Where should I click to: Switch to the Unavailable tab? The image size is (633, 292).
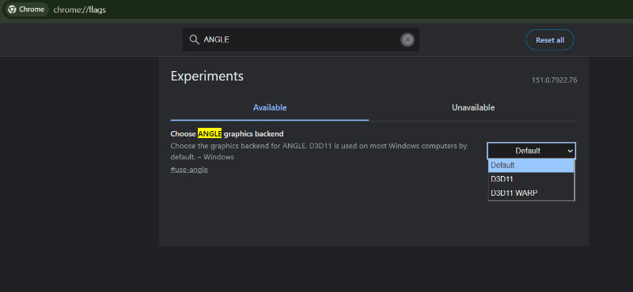(x=473, y=108)
